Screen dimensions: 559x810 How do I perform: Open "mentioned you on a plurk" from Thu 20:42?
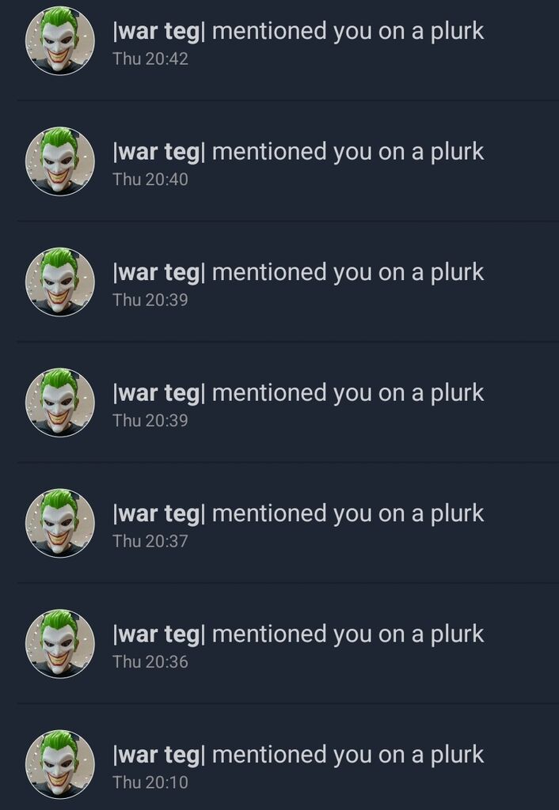(x=348, y=32)
